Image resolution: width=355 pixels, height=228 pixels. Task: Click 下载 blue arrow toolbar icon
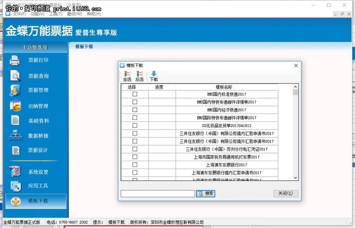[x=154, y=74]
